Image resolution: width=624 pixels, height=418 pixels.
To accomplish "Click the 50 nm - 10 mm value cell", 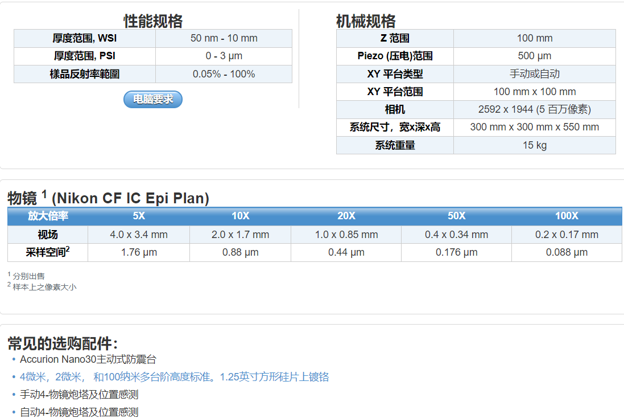I will (x=224, y=38).
